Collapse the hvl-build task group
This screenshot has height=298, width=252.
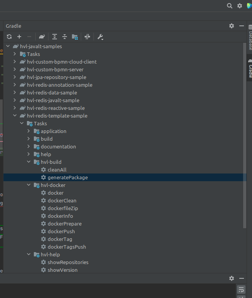(28, 162)
